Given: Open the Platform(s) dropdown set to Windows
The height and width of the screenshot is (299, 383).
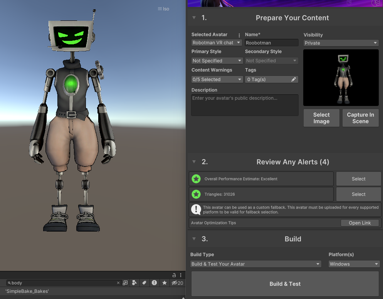Looking at the screenshot, I should pos(354,264).
